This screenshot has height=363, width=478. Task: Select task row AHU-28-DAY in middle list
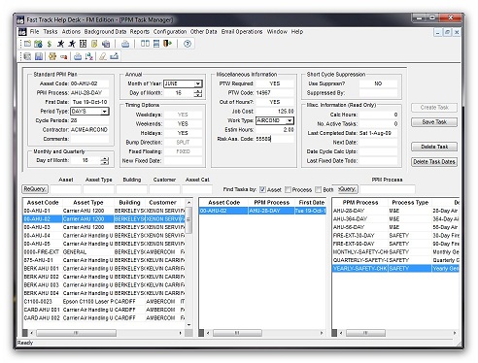point(262,211)
